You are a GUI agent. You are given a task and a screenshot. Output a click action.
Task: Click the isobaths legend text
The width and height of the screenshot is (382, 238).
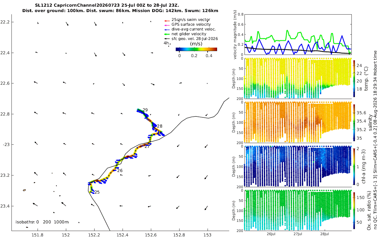pyautogui.click(x=42, y=222)
